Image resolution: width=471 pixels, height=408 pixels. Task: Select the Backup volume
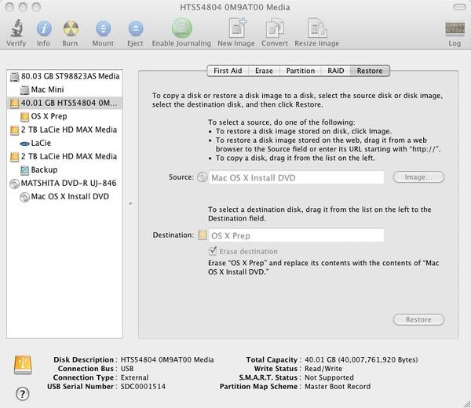pyautogui.click(x=64, y=169)
